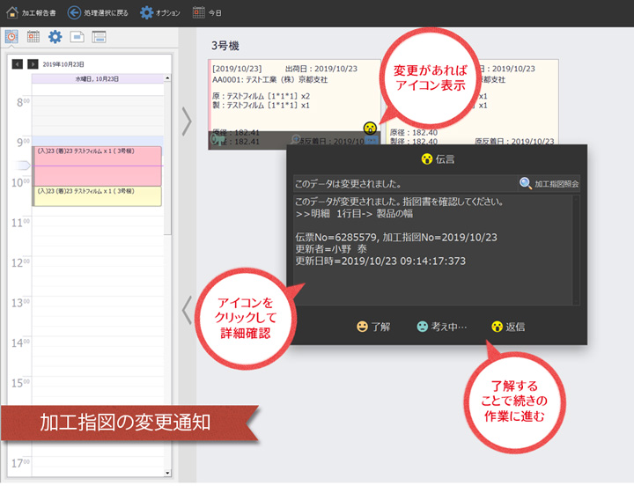Go to previous day with left arrow
Viewport: 634px width, 493px height.
(17, 64)
